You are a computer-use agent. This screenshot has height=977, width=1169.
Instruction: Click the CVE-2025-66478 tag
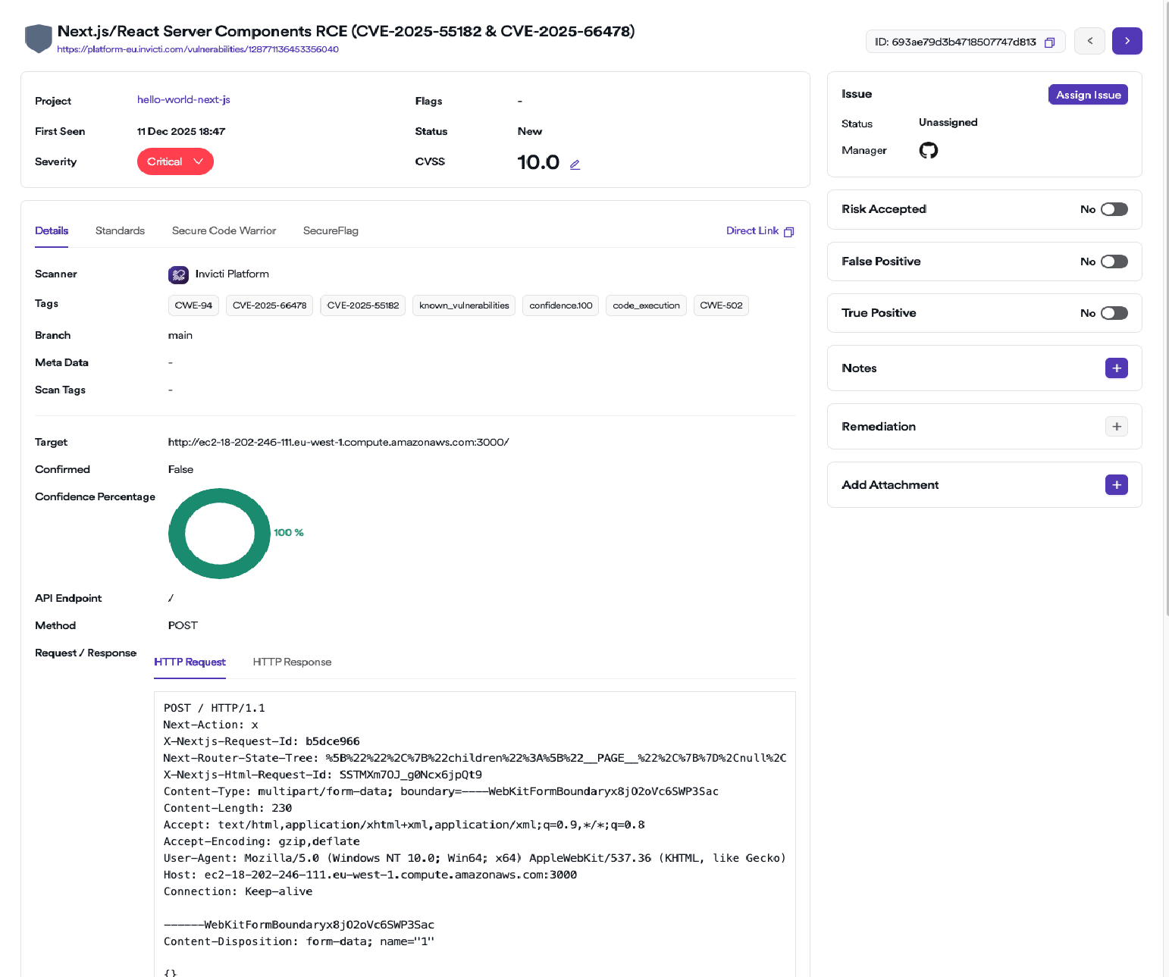(x=269, y=305)
